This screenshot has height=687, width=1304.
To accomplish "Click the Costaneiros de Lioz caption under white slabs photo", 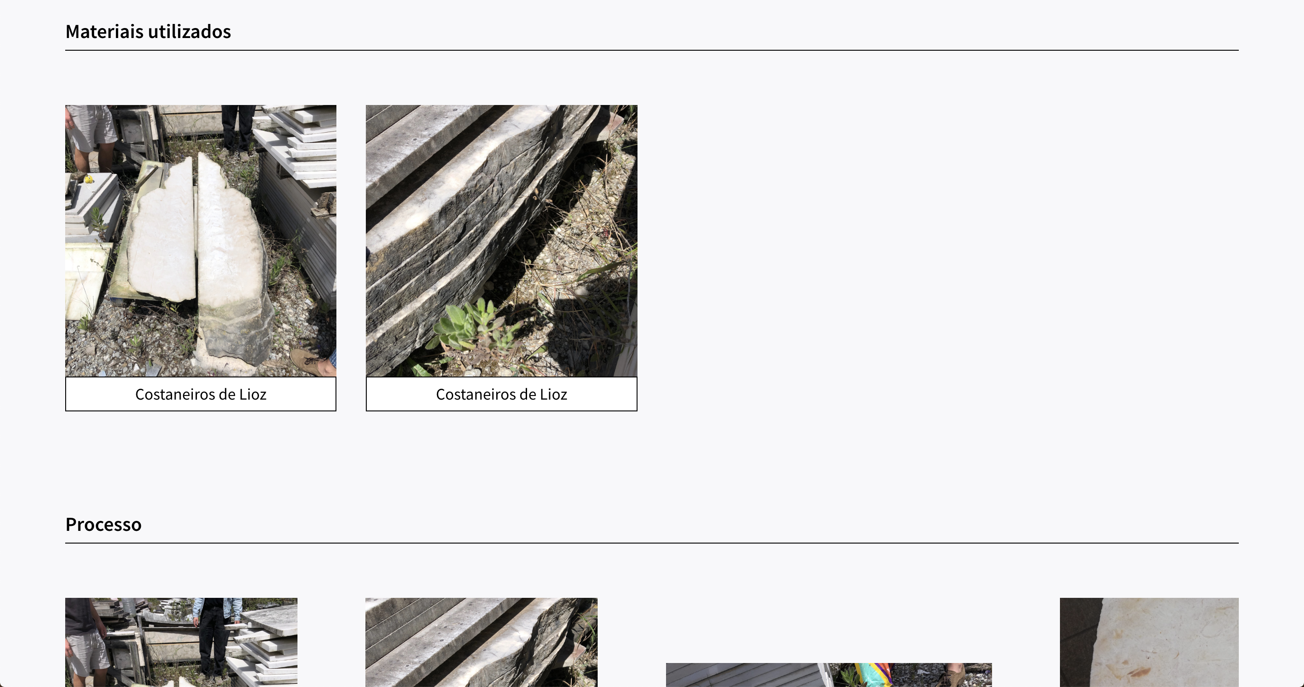I will click(x=201, y=394).
